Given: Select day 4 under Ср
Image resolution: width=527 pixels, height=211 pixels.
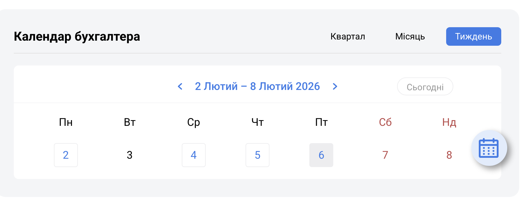Looking at the screenshot, I should 193,155.
